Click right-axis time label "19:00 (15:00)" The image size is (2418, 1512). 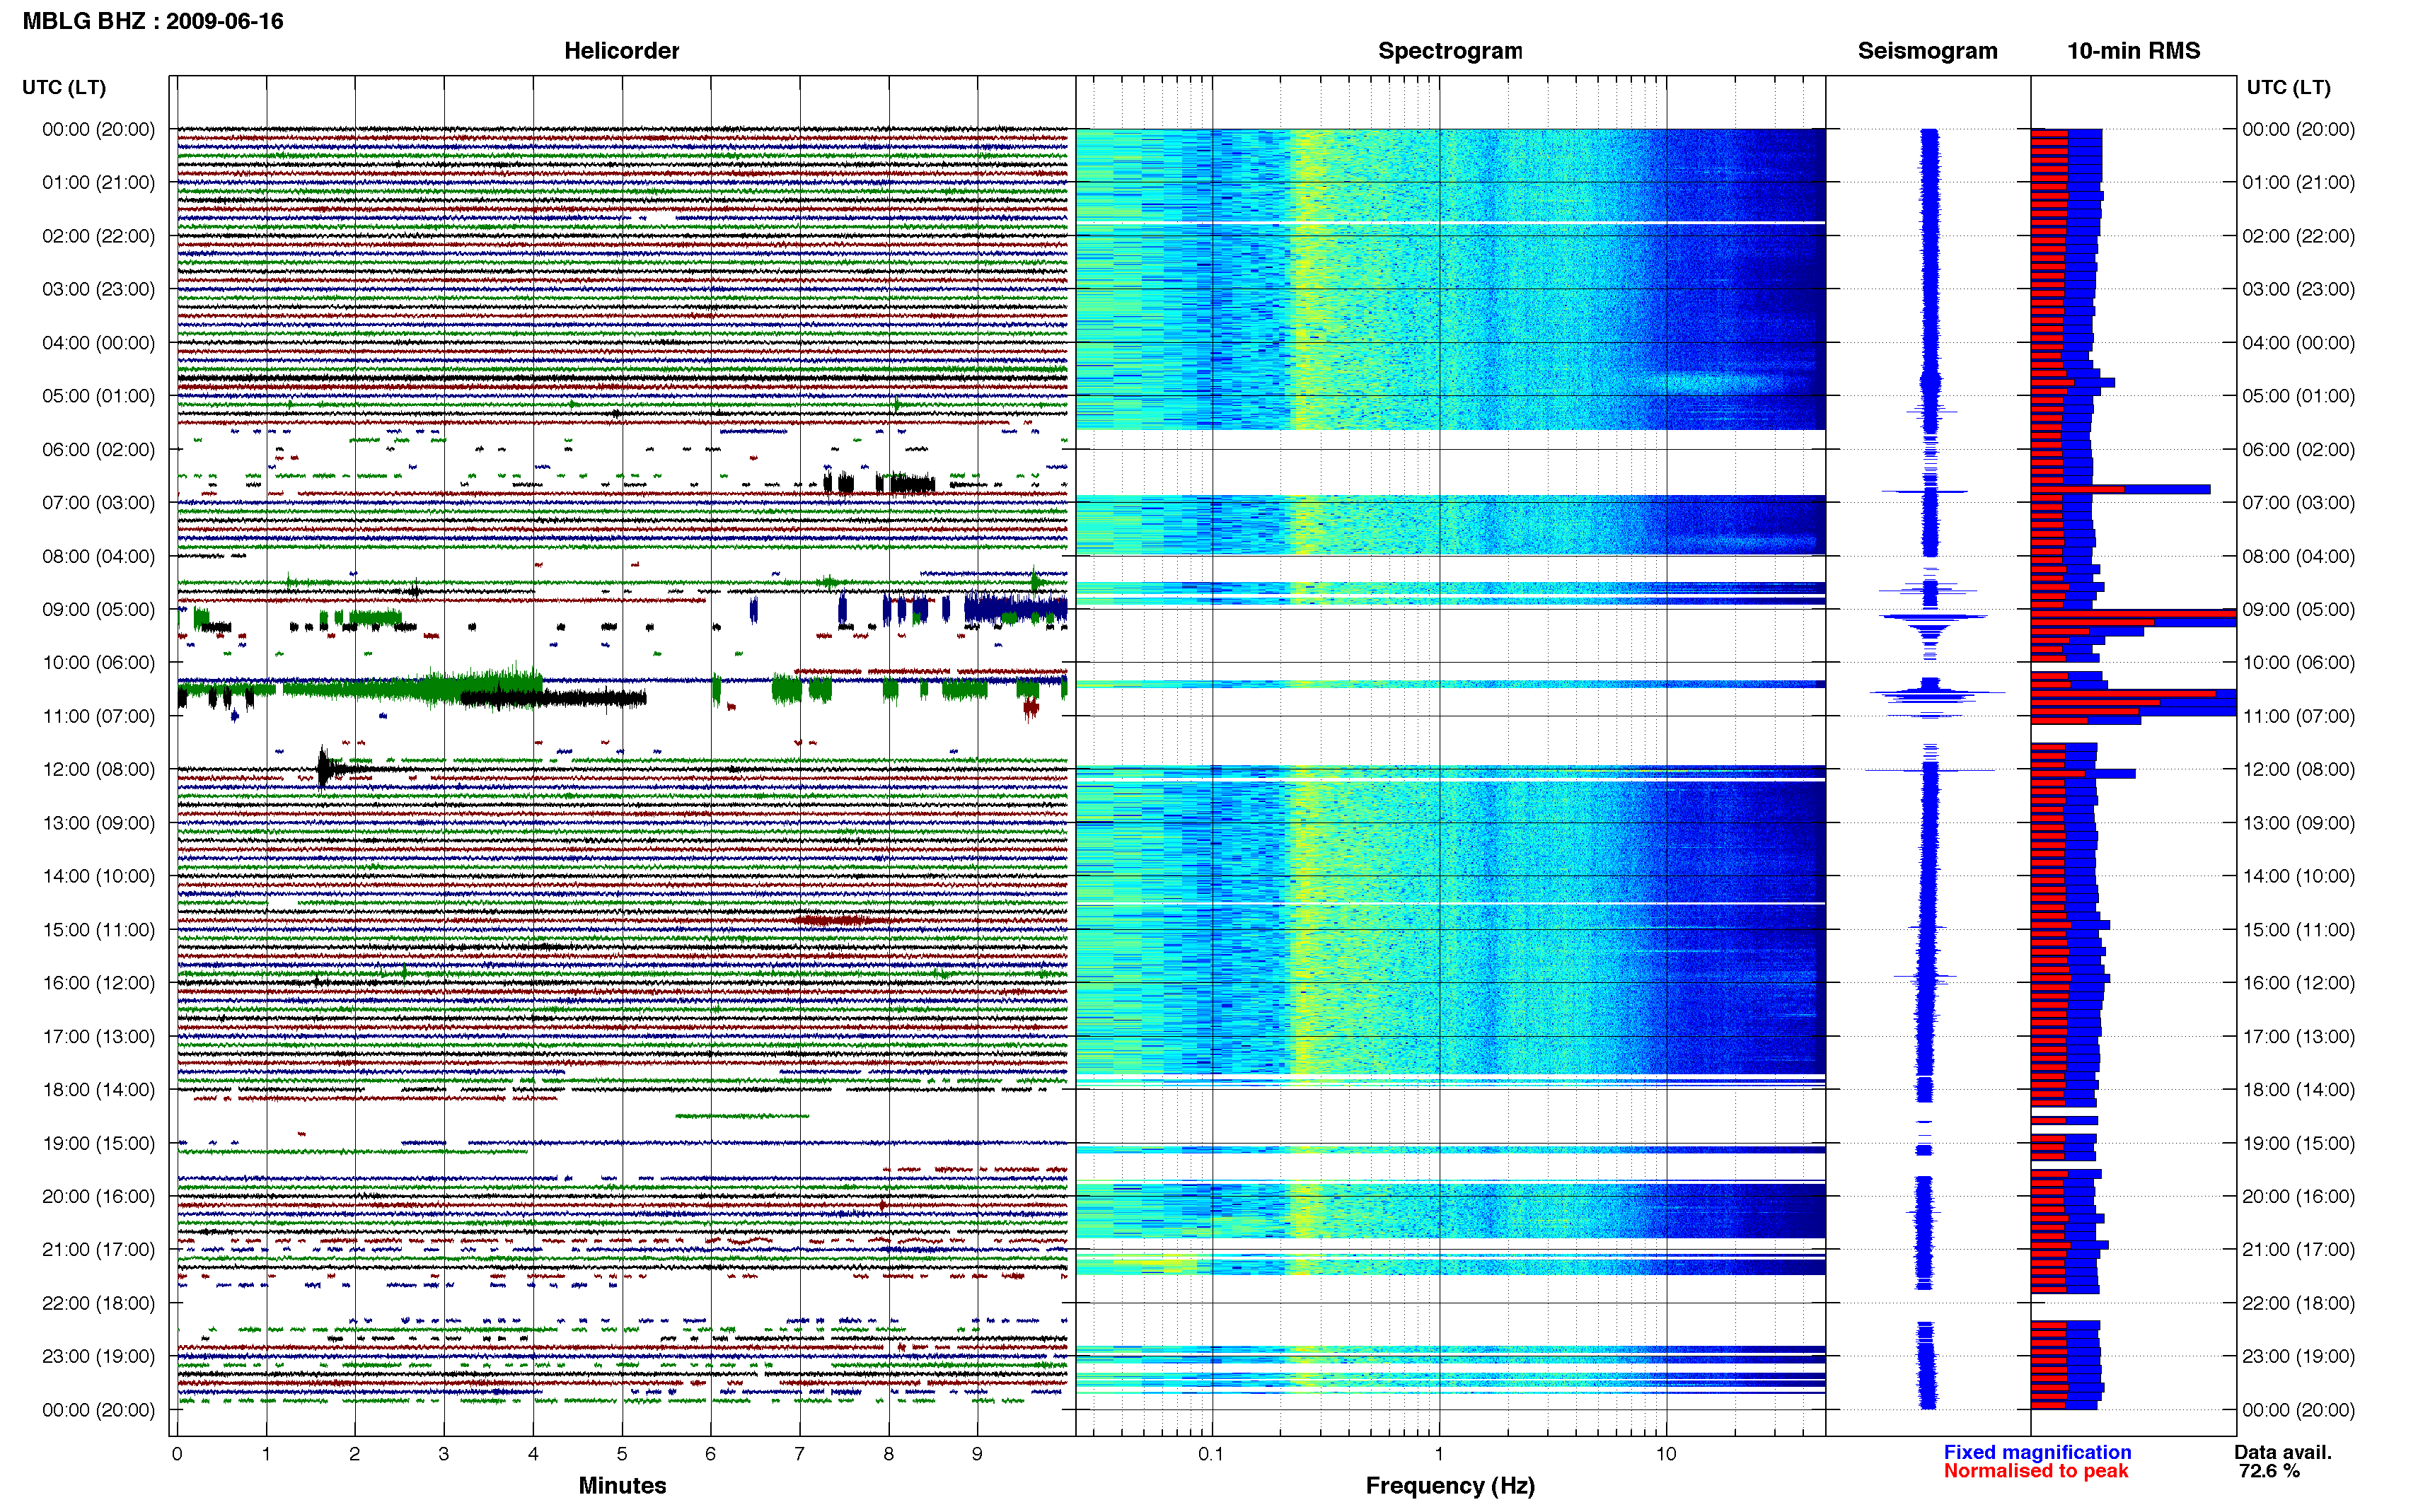pyautogui.click(x=2298, y=1143)
